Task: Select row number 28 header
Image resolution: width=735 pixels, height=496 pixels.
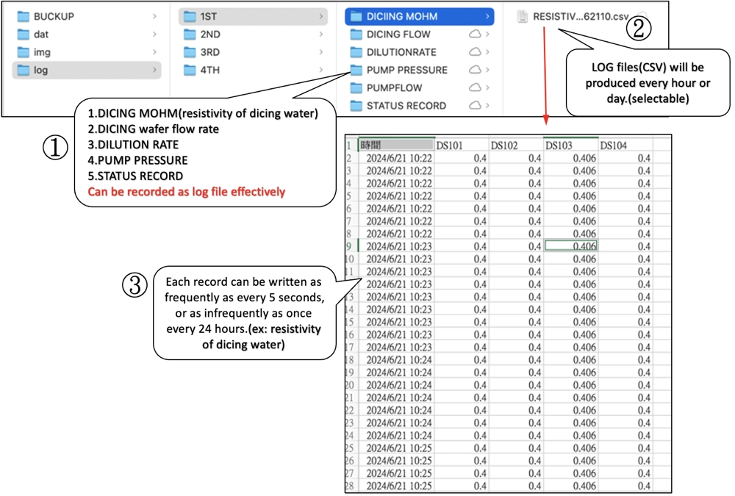Action: pyautogui.click(x=351, y=486)
